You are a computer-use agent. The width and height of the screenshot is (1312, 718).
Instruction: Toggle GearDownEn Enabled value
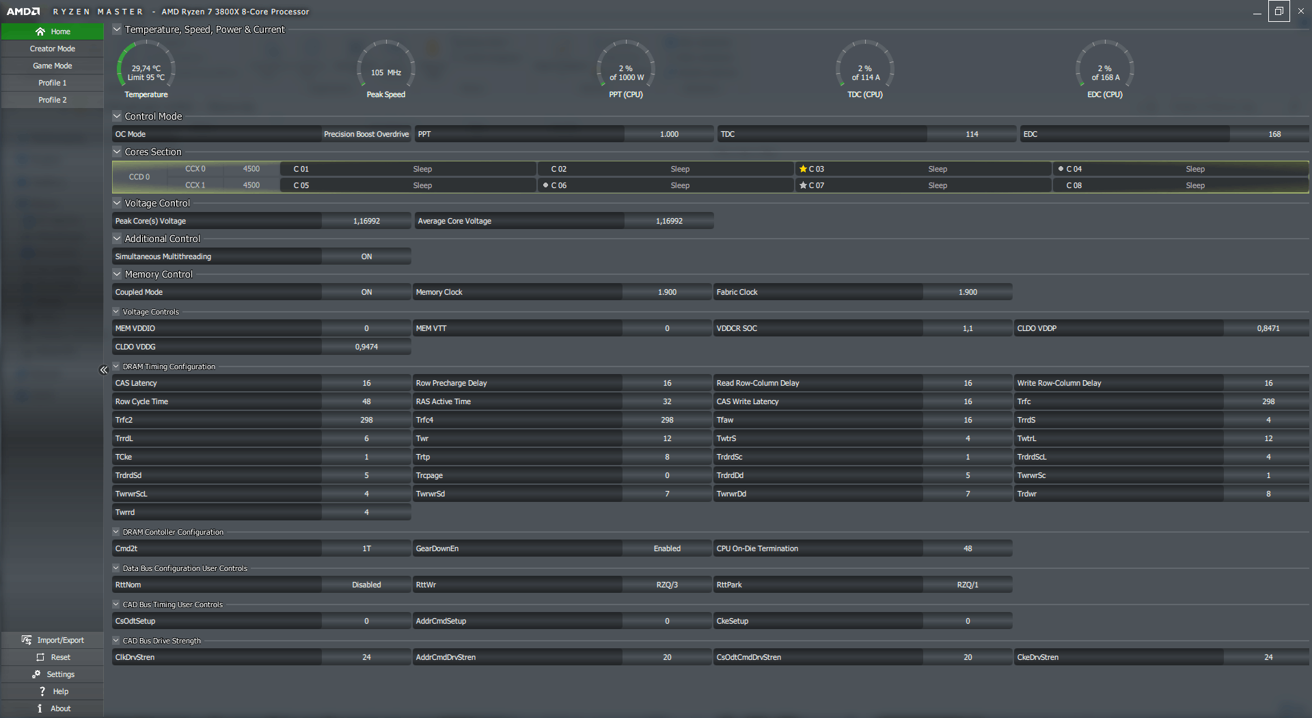pos(667,548)
